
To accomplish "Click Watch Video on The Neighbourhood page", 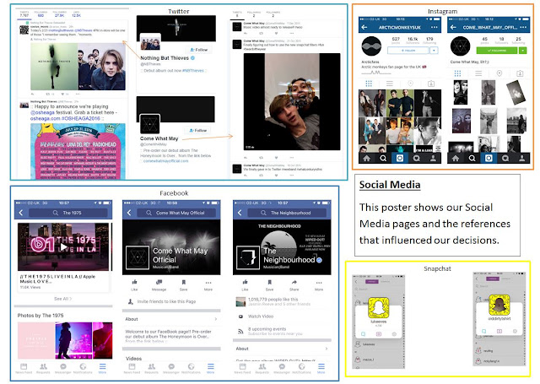I will [x=261, y=316].
